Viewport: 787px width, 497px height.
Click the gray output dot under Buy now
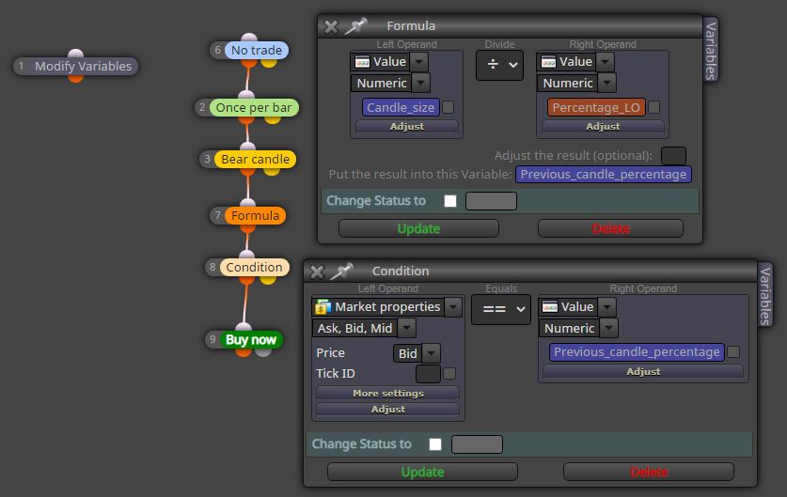tap(263, 352)
